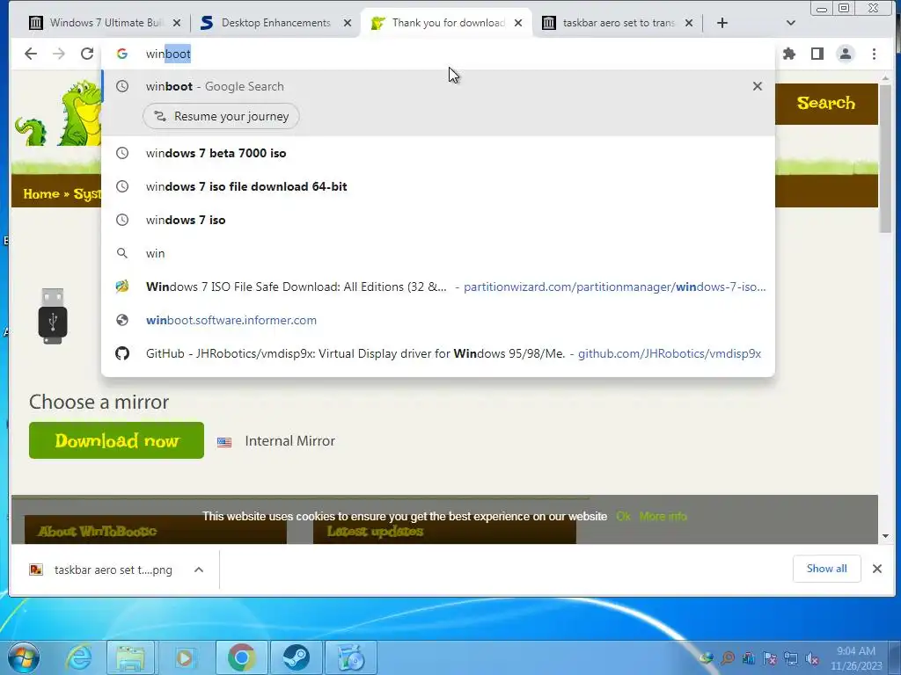
Task: Open a new tab with the plus icon
Action: [x=722, y=23]
